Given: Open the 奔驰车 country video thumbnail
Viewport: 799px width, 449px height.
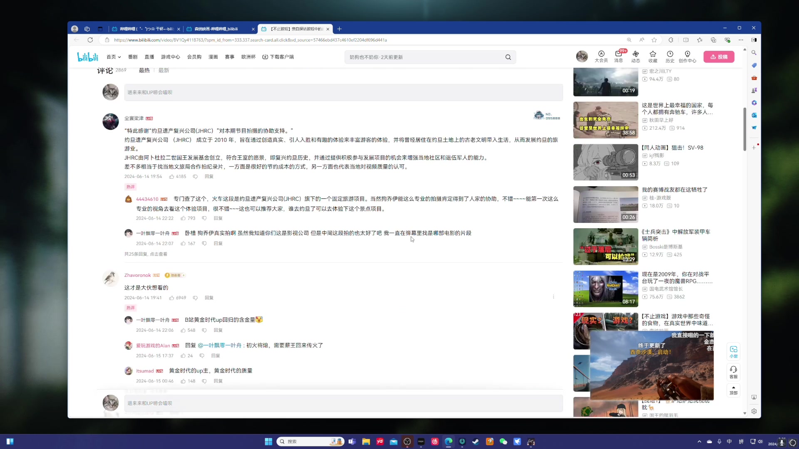Looking at the screenshot, I should click(x=605, y=120).
